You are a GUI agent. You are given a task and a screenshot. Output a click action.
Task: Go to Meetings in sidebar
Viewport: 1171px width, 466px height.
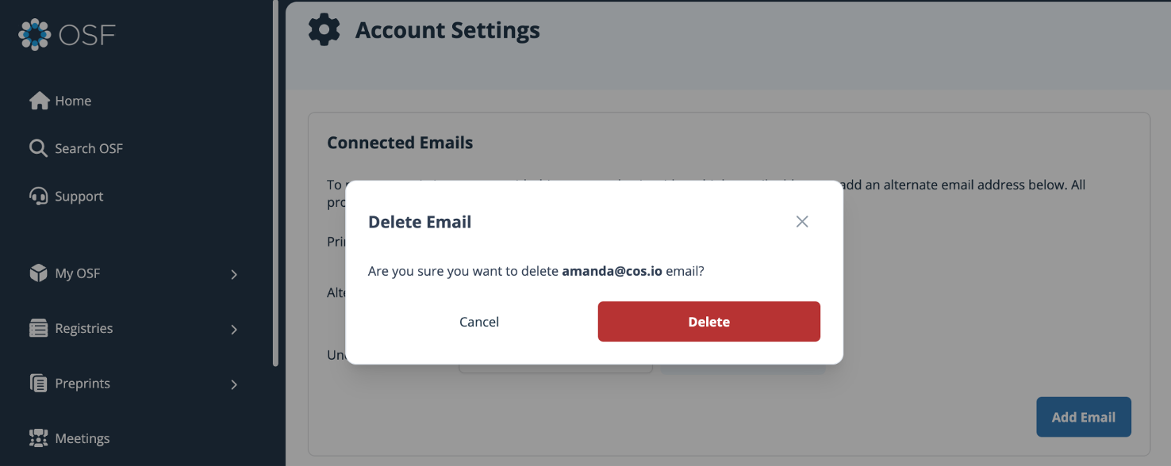pos(82,438)
